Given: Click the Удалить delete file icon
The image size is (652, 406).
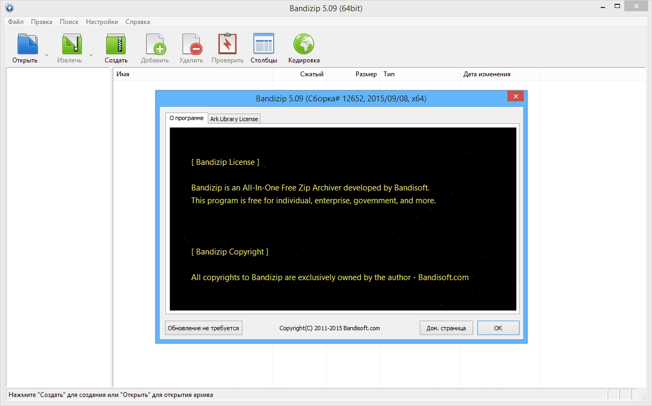Looking at the screenshot, I should point(191,44).
